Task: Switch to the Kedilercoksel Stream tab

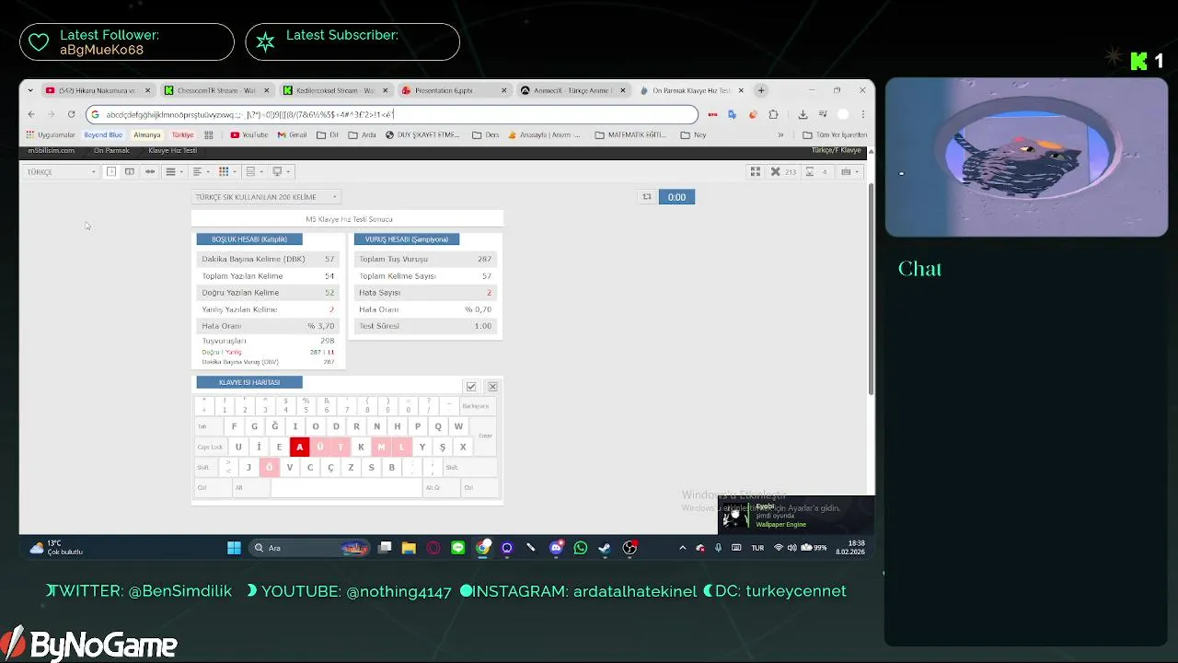Action: (336, 90)
